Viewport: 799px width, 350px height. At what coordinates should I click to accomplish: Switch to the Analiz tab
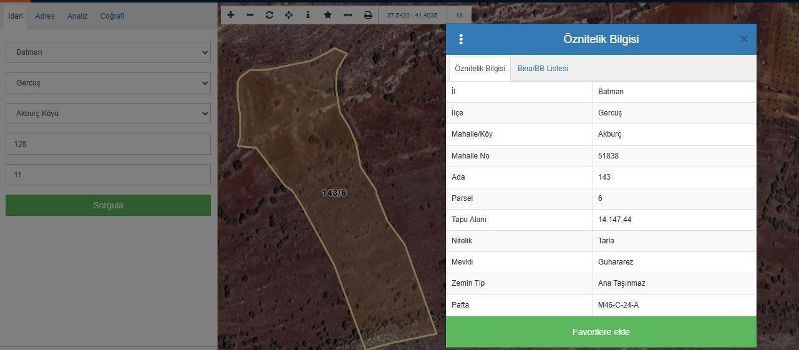coord(77,16)
